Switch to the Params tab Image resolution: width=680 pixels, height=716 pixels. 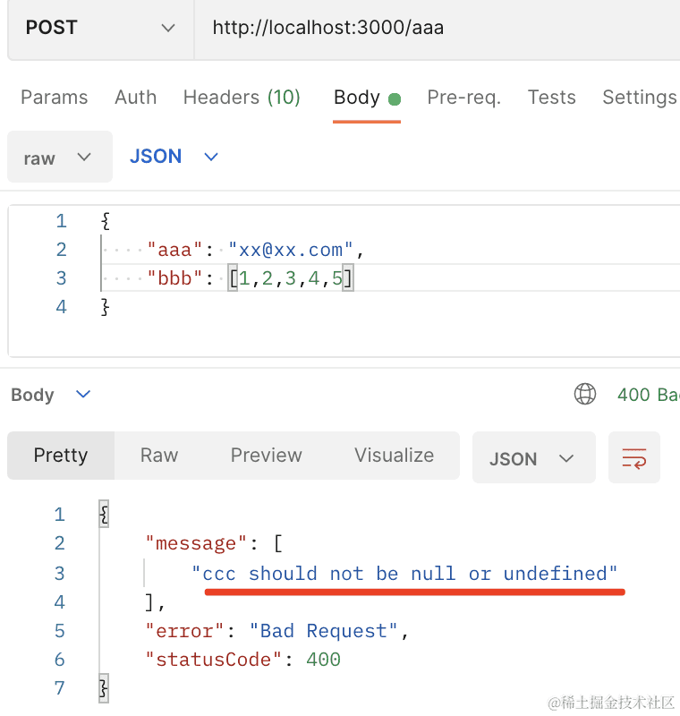[55, 98]
